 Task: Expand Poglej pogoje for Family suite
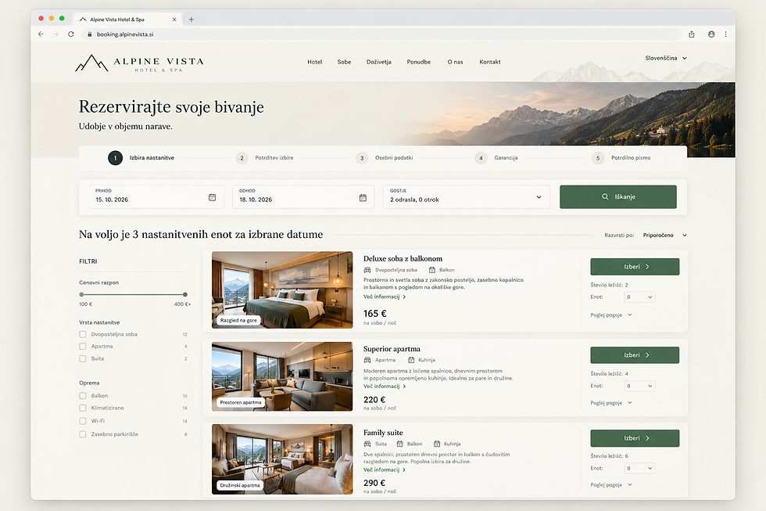click(x=611, y=485)
